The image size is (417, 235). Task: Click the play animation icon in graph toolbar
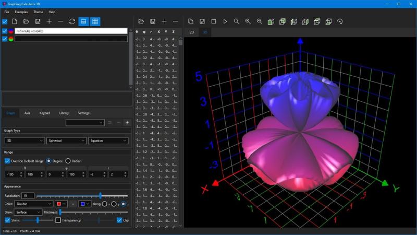point(225,21)
